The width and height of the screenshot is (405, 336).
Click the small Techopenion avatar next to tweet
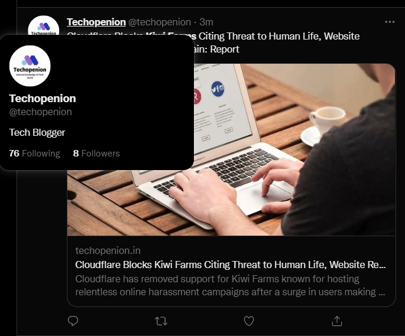coord(44,25)
